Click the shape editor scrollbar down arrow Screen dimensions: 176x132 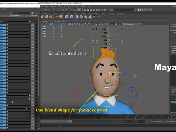38,129
